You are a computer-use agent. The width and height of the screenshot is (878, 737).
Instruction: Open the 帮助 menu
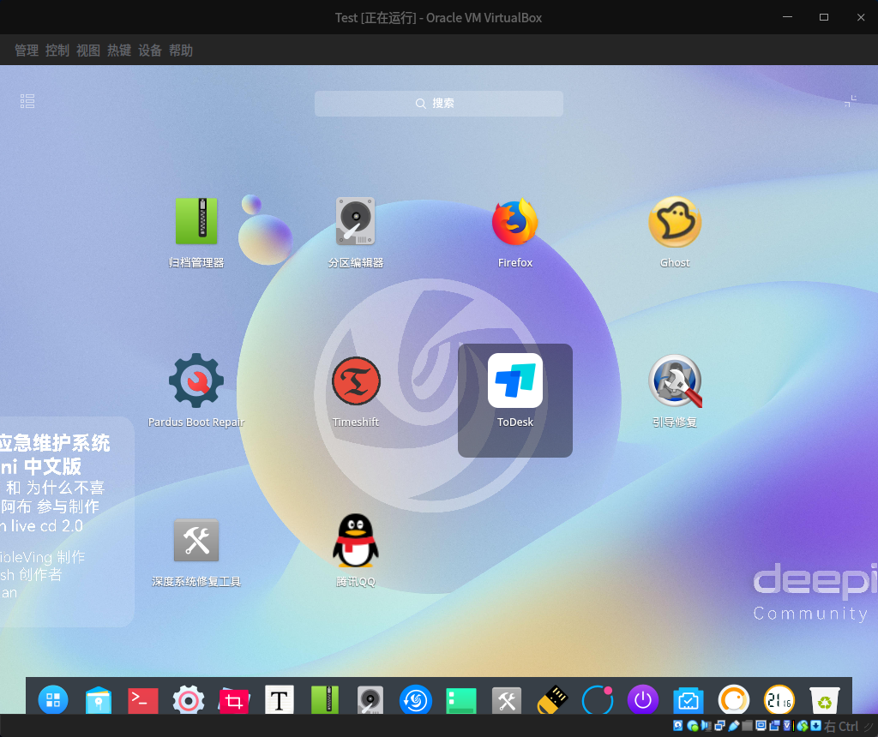pyautogui.click(x=181, y=51)
